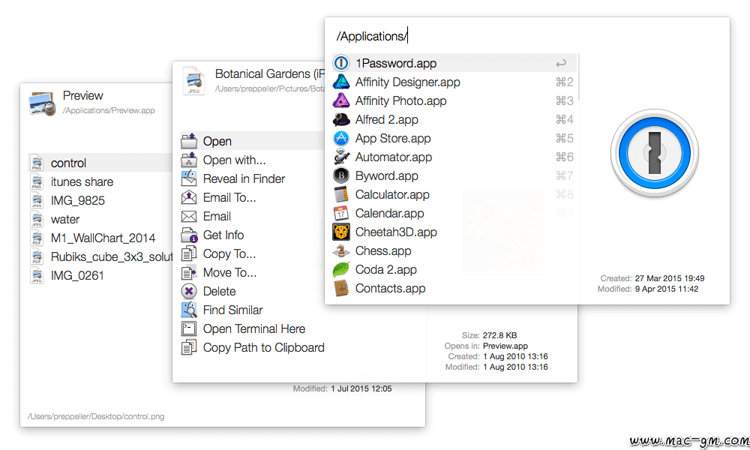Select the PDF icon beside M1_WallChart_2014

tap(36, 238)
